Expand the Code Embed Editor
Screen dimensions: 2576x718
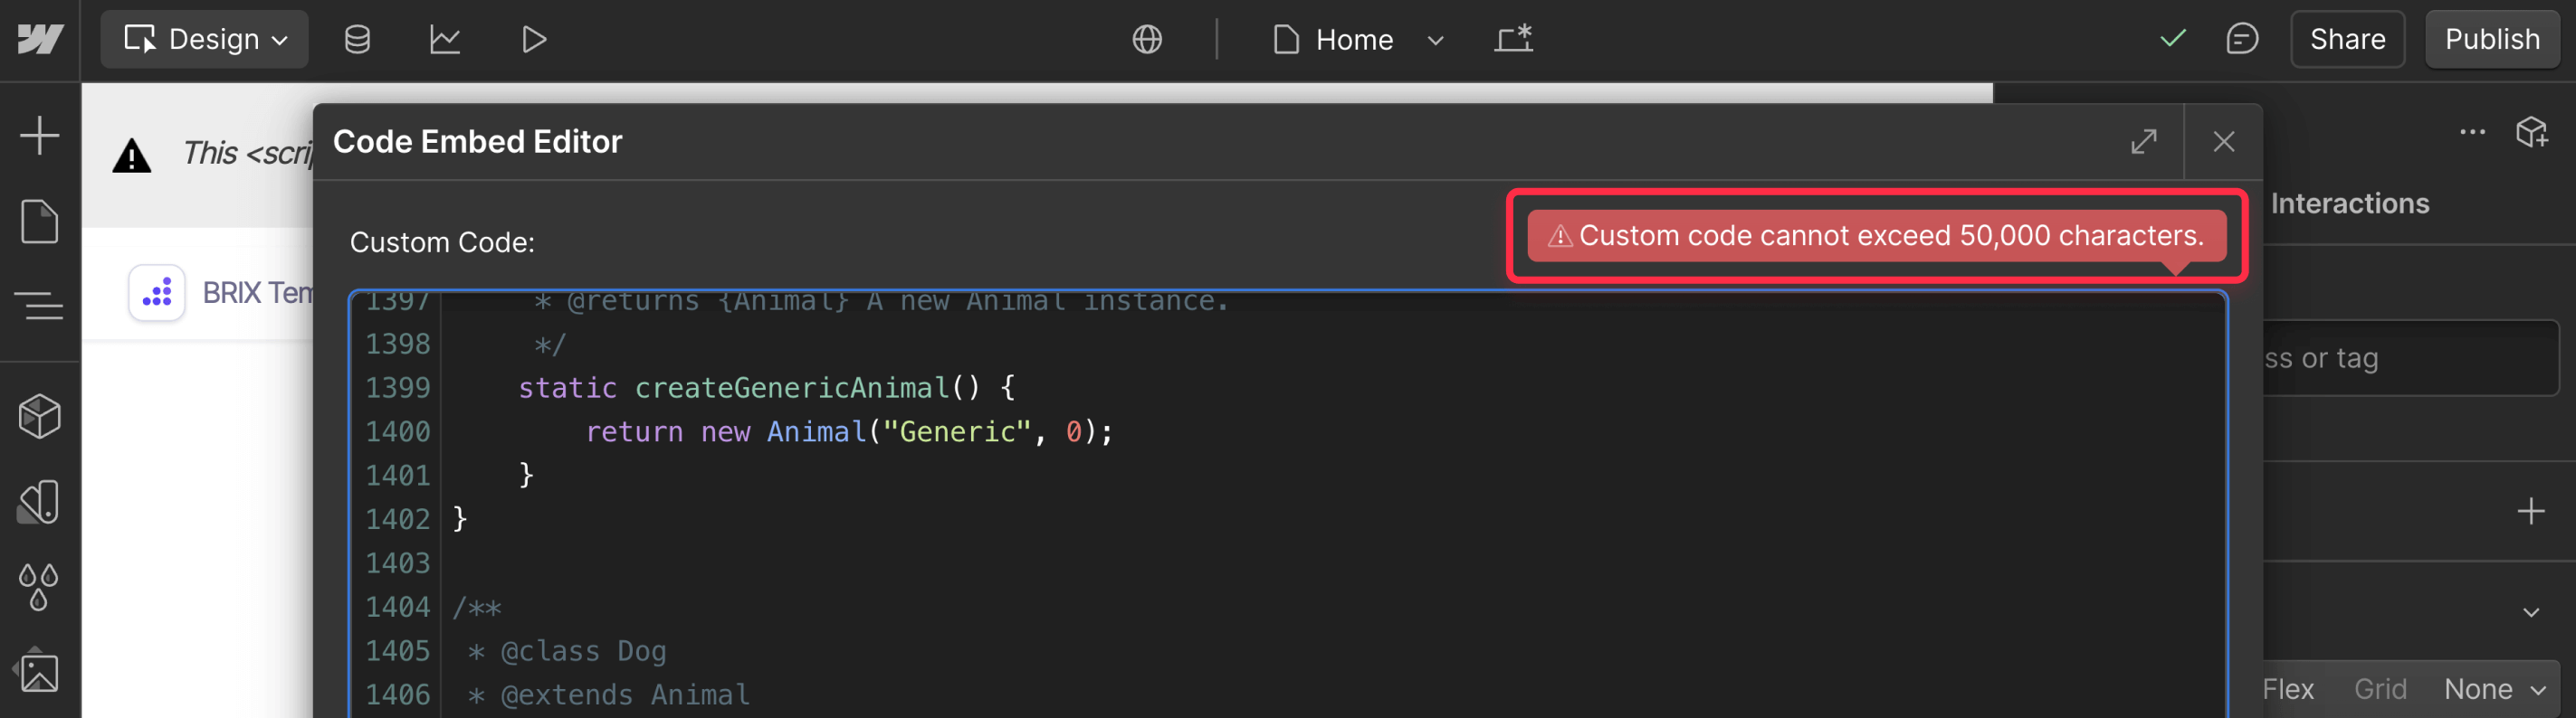[2143, 142]
